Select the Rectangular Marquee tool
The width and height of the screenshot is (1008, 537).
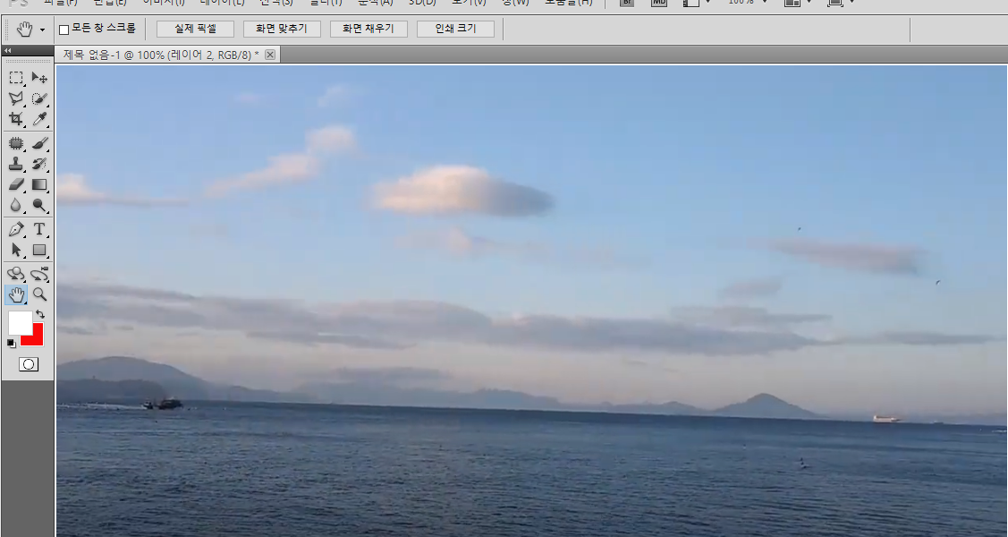(x=16, y=78)
